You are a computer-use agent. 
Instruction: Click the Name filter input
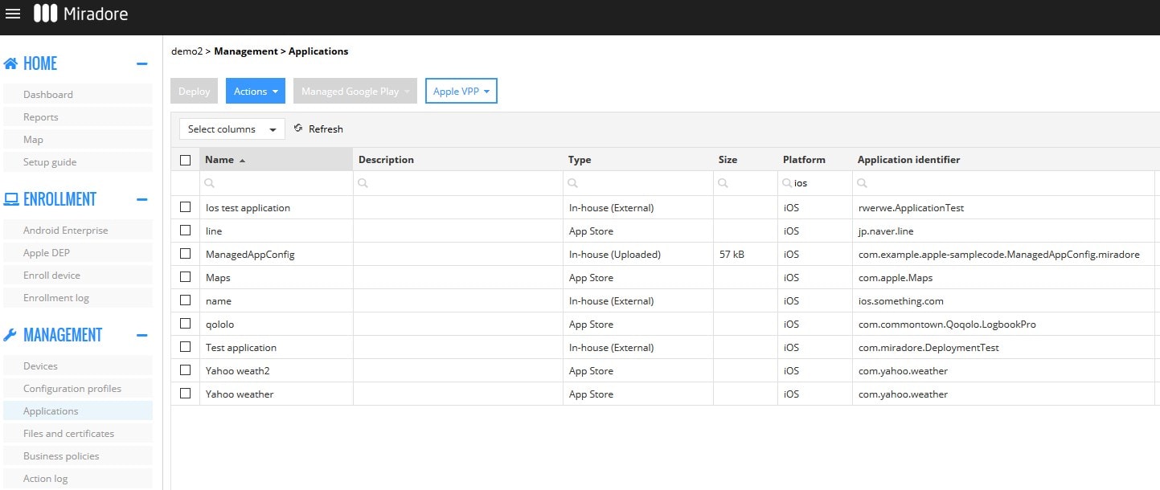click(277, 183)
